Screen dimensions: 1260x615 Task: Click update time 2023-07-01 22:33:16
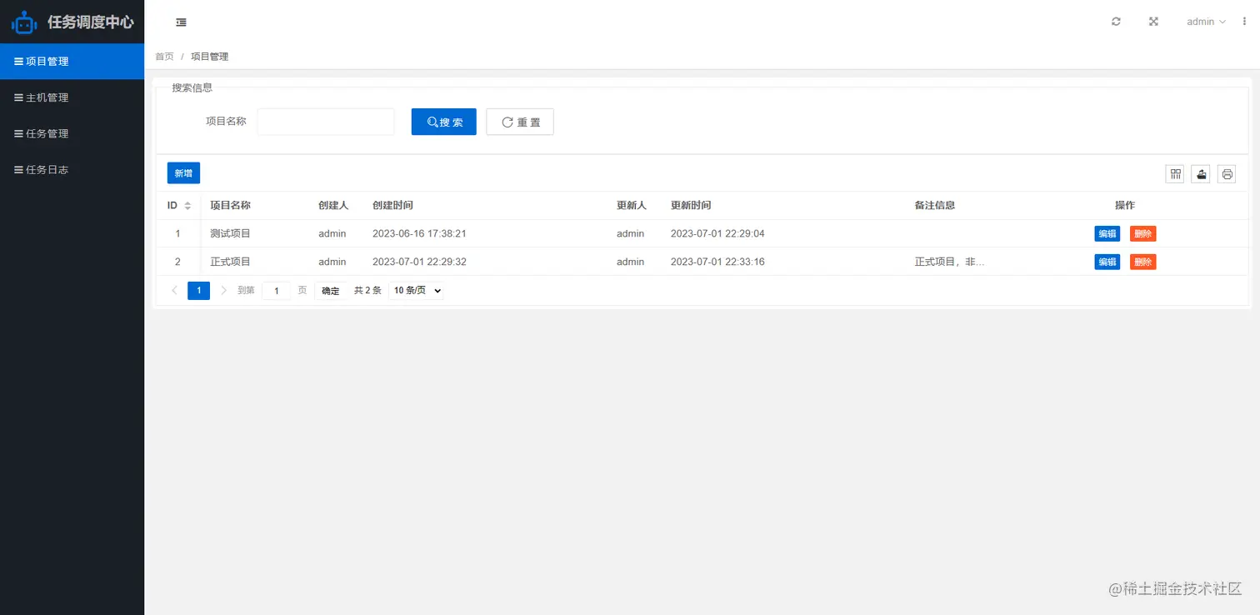pyautogui.click(x=717, y=262)
